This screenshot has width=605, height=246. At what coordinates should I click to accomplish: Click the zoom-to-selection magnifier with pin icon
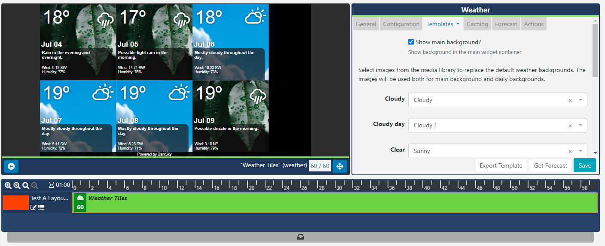(x=17, y=185)
